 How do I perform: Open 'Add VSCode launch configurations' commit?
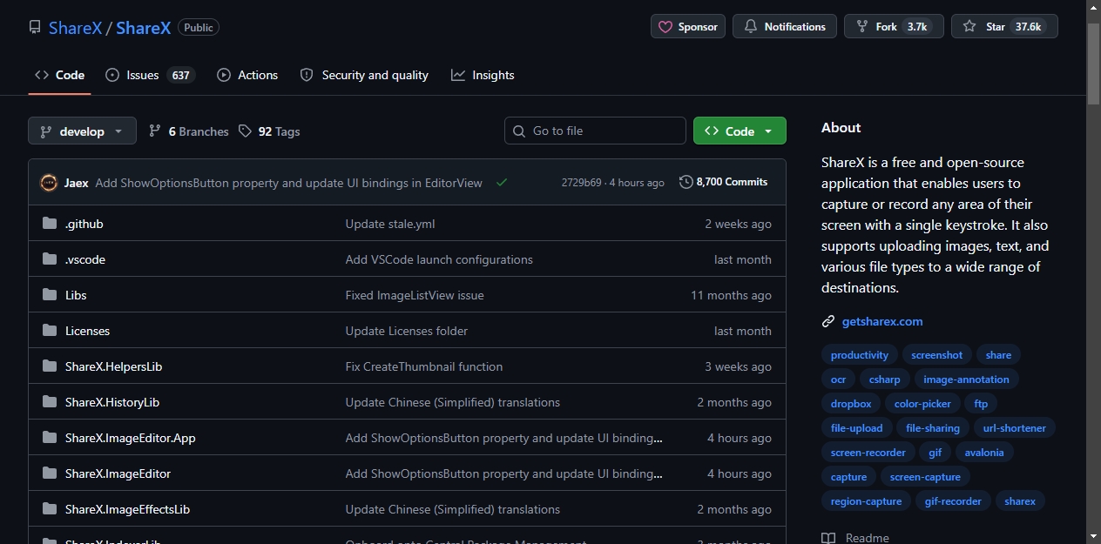(439, 259)
